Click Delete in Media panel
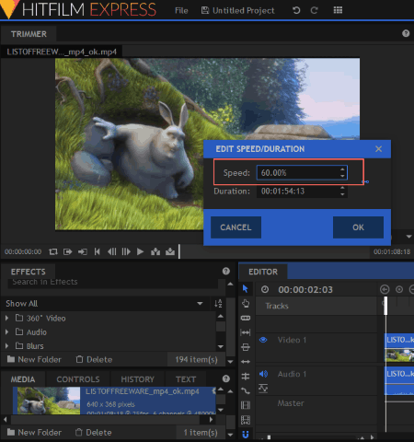Image resolution: width=414 pixels, height=442 pixels. [x=93, y=433]
